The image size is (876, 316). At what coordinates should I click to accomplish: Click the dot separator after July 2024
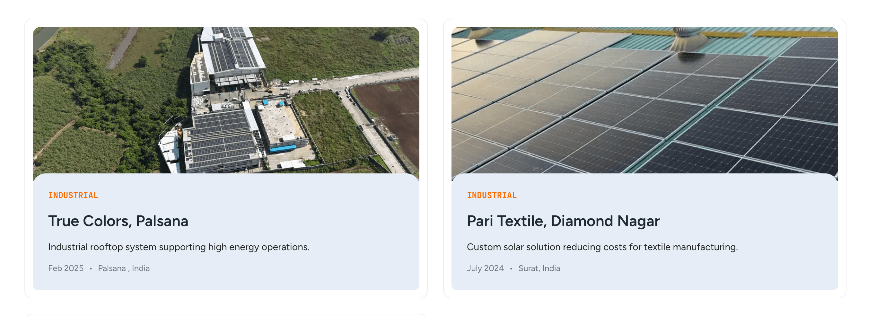point(511,269)
